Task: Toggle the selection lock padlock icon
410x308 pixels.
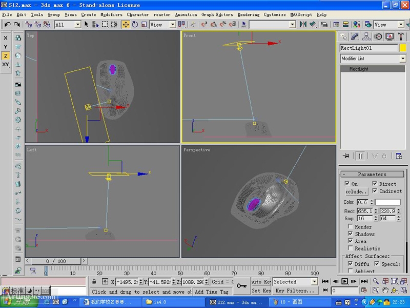Action: point(94,281)
